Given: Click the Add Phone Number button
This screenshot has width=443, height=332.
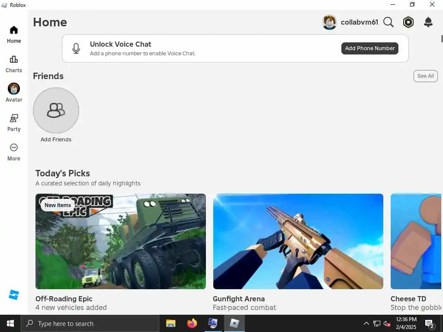Looking at the screenshot, I should [370, 48].
